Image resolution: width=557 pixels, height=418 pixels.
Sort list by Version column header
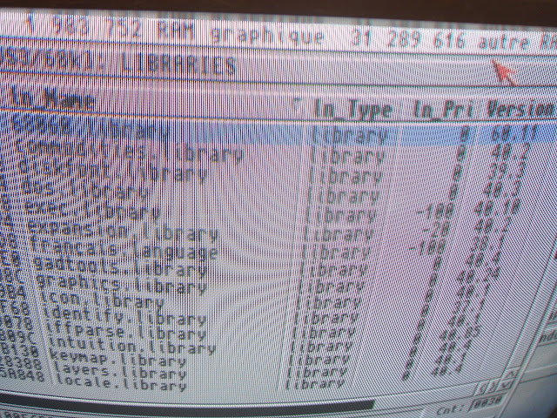click(520, 109)
